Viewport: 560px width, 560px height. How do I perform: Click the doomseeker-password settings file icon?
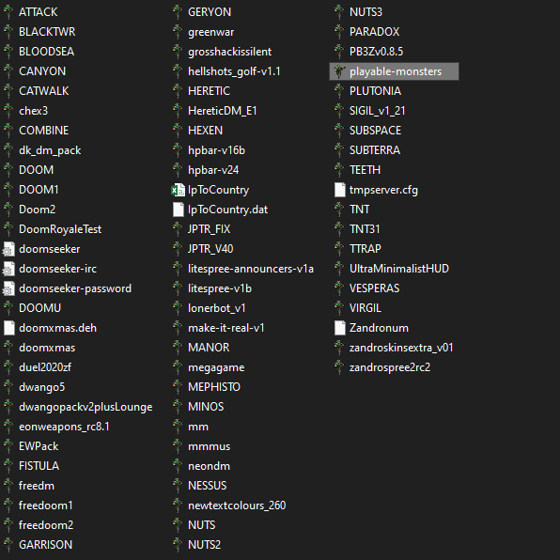(x=9, y=288)
